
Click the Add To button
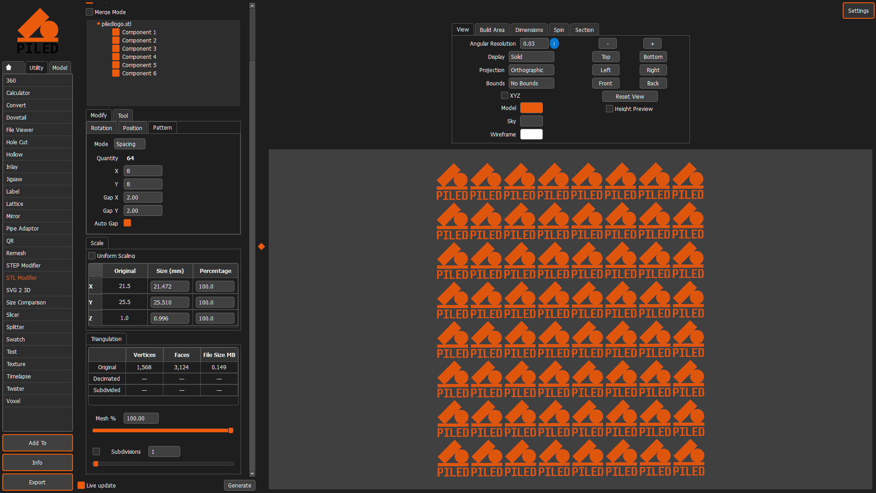pyautogui.click(x=37, y=443)
